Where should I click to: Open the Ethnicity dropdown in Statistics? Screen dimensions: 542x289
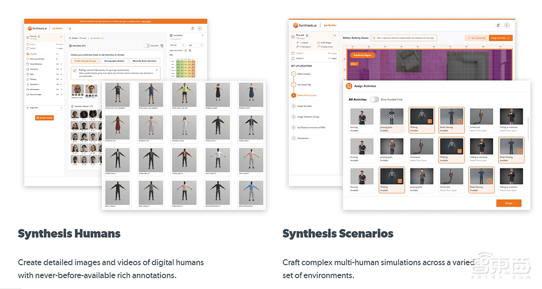[x=176, y=45]
